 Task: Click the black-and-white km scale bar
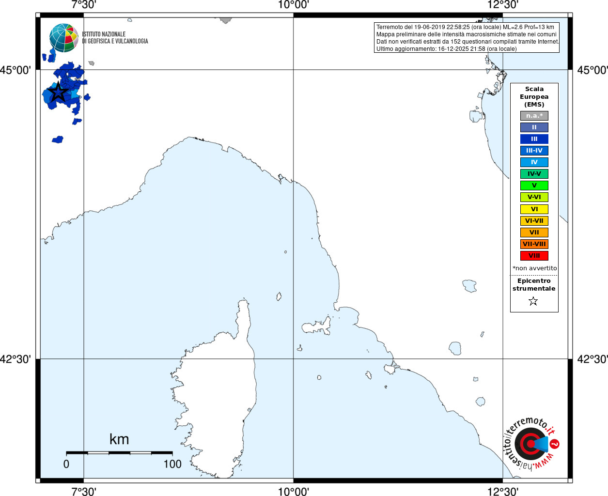coord(119,453)
